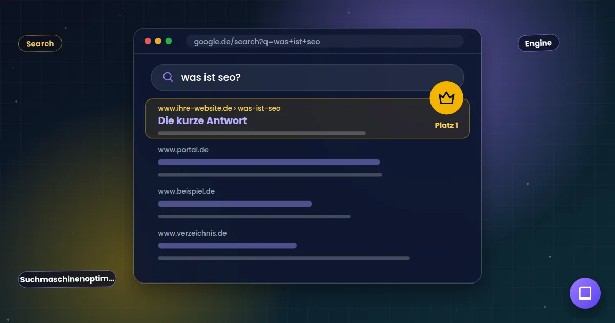Click the title bar under www.beispiel.de

pyautogui.click(x=235, y=204)
